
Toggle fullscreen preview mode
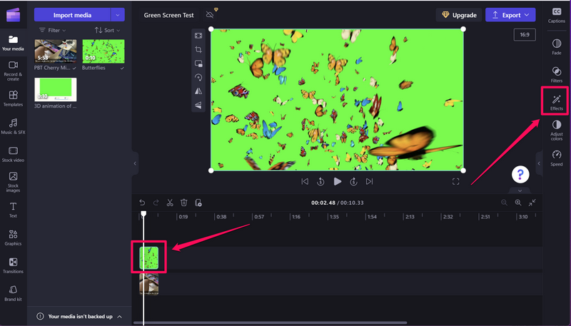455,182
